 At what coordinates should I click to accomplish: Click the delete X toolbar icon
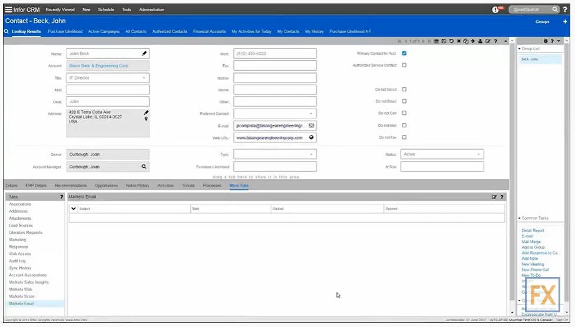(x=459, y=41)
